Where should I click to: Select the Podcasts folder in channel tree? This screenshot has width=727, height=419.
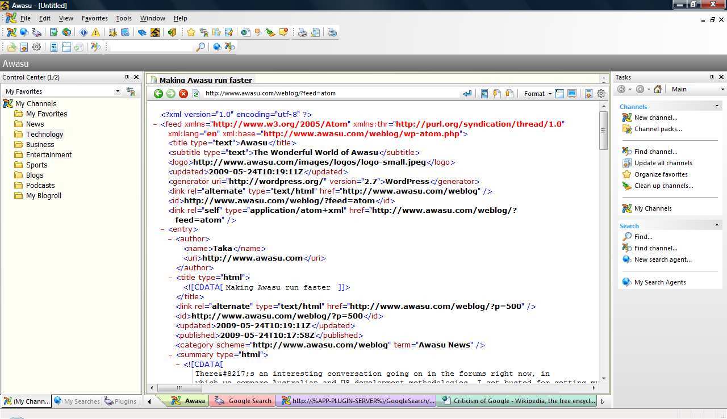point(40,186)
